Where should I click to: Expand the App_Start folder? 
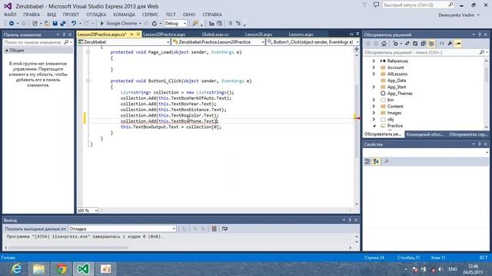coord(374,87)
